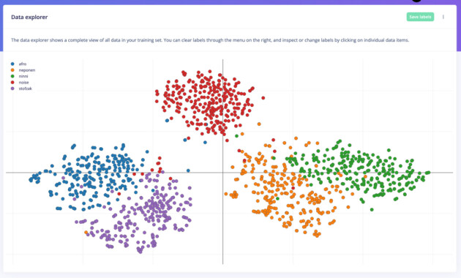
Task: Click the red noise legend color dot
Action: pyautogui.click(x=12, y=82)
